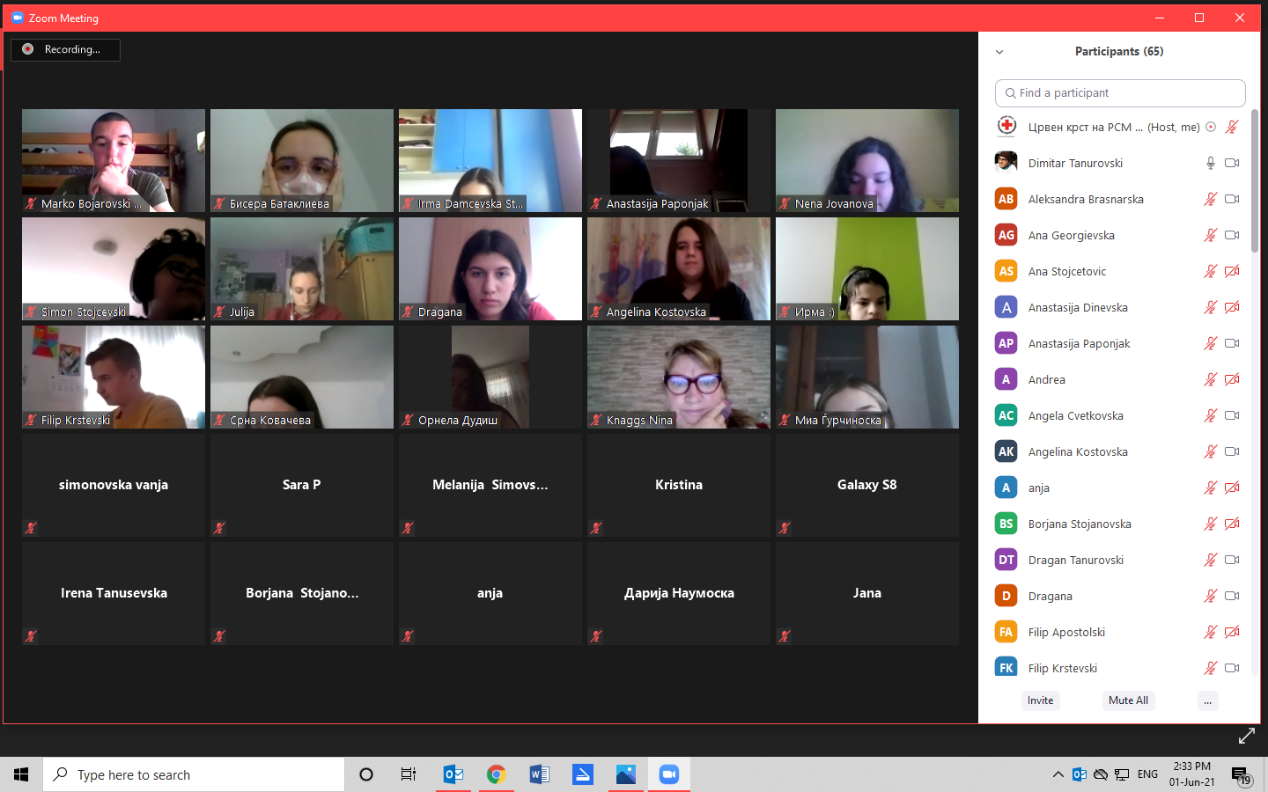The height and width of the screenshot is (792, 1268).
Task: Click Dimitar Tanurovski's video camera icon
Action: [x=1232, y=163]
